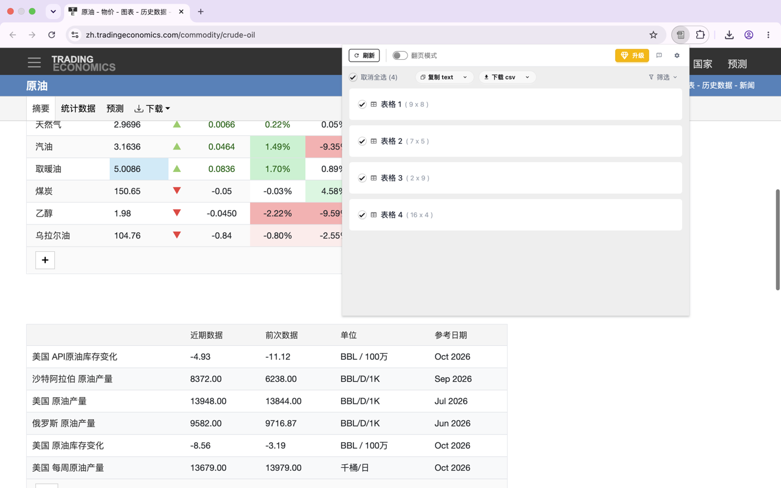Click the red down arrow in 乙醇 row

pyautogui.click(x=177, y=213)
